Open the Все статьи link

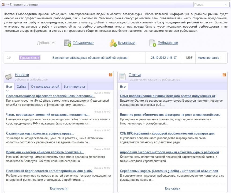coord(173,188)
